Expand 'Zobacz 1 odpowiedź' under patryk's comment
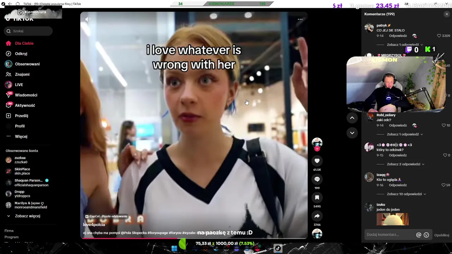 [405, 45]
